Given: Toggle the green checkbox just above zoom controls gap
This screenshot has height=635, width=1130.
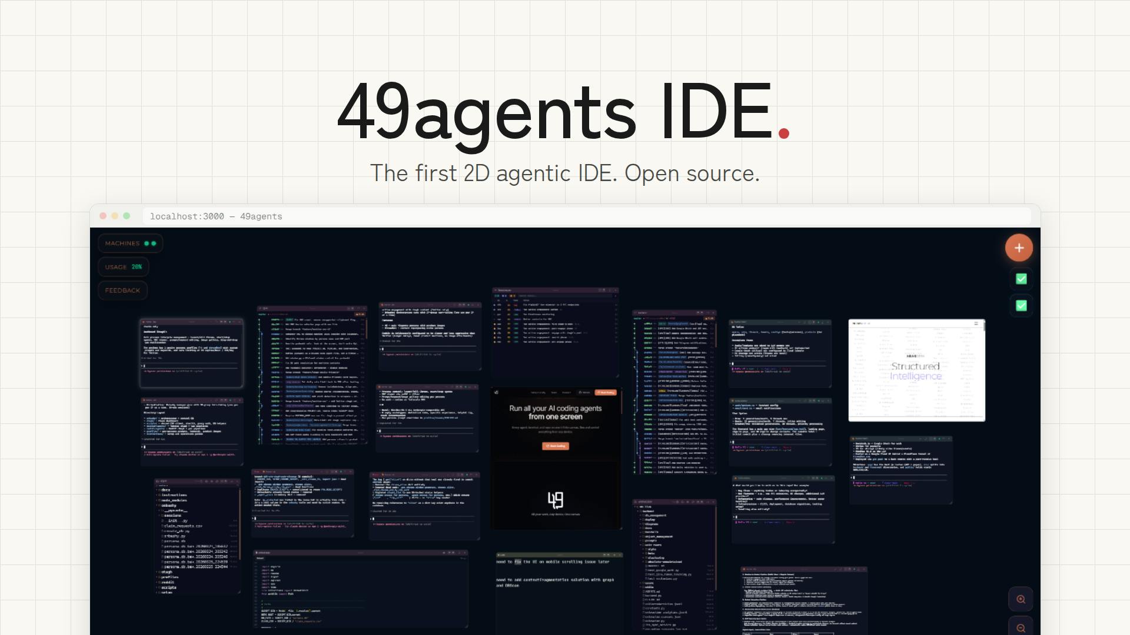Looking at the screenshot, I should [1021, 305].
